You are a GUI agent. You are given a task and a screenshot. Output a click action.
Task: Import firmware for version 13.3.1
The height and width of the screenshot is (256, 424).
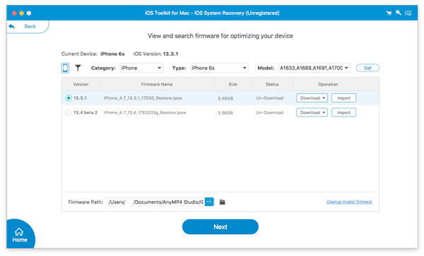pos(343,98)
